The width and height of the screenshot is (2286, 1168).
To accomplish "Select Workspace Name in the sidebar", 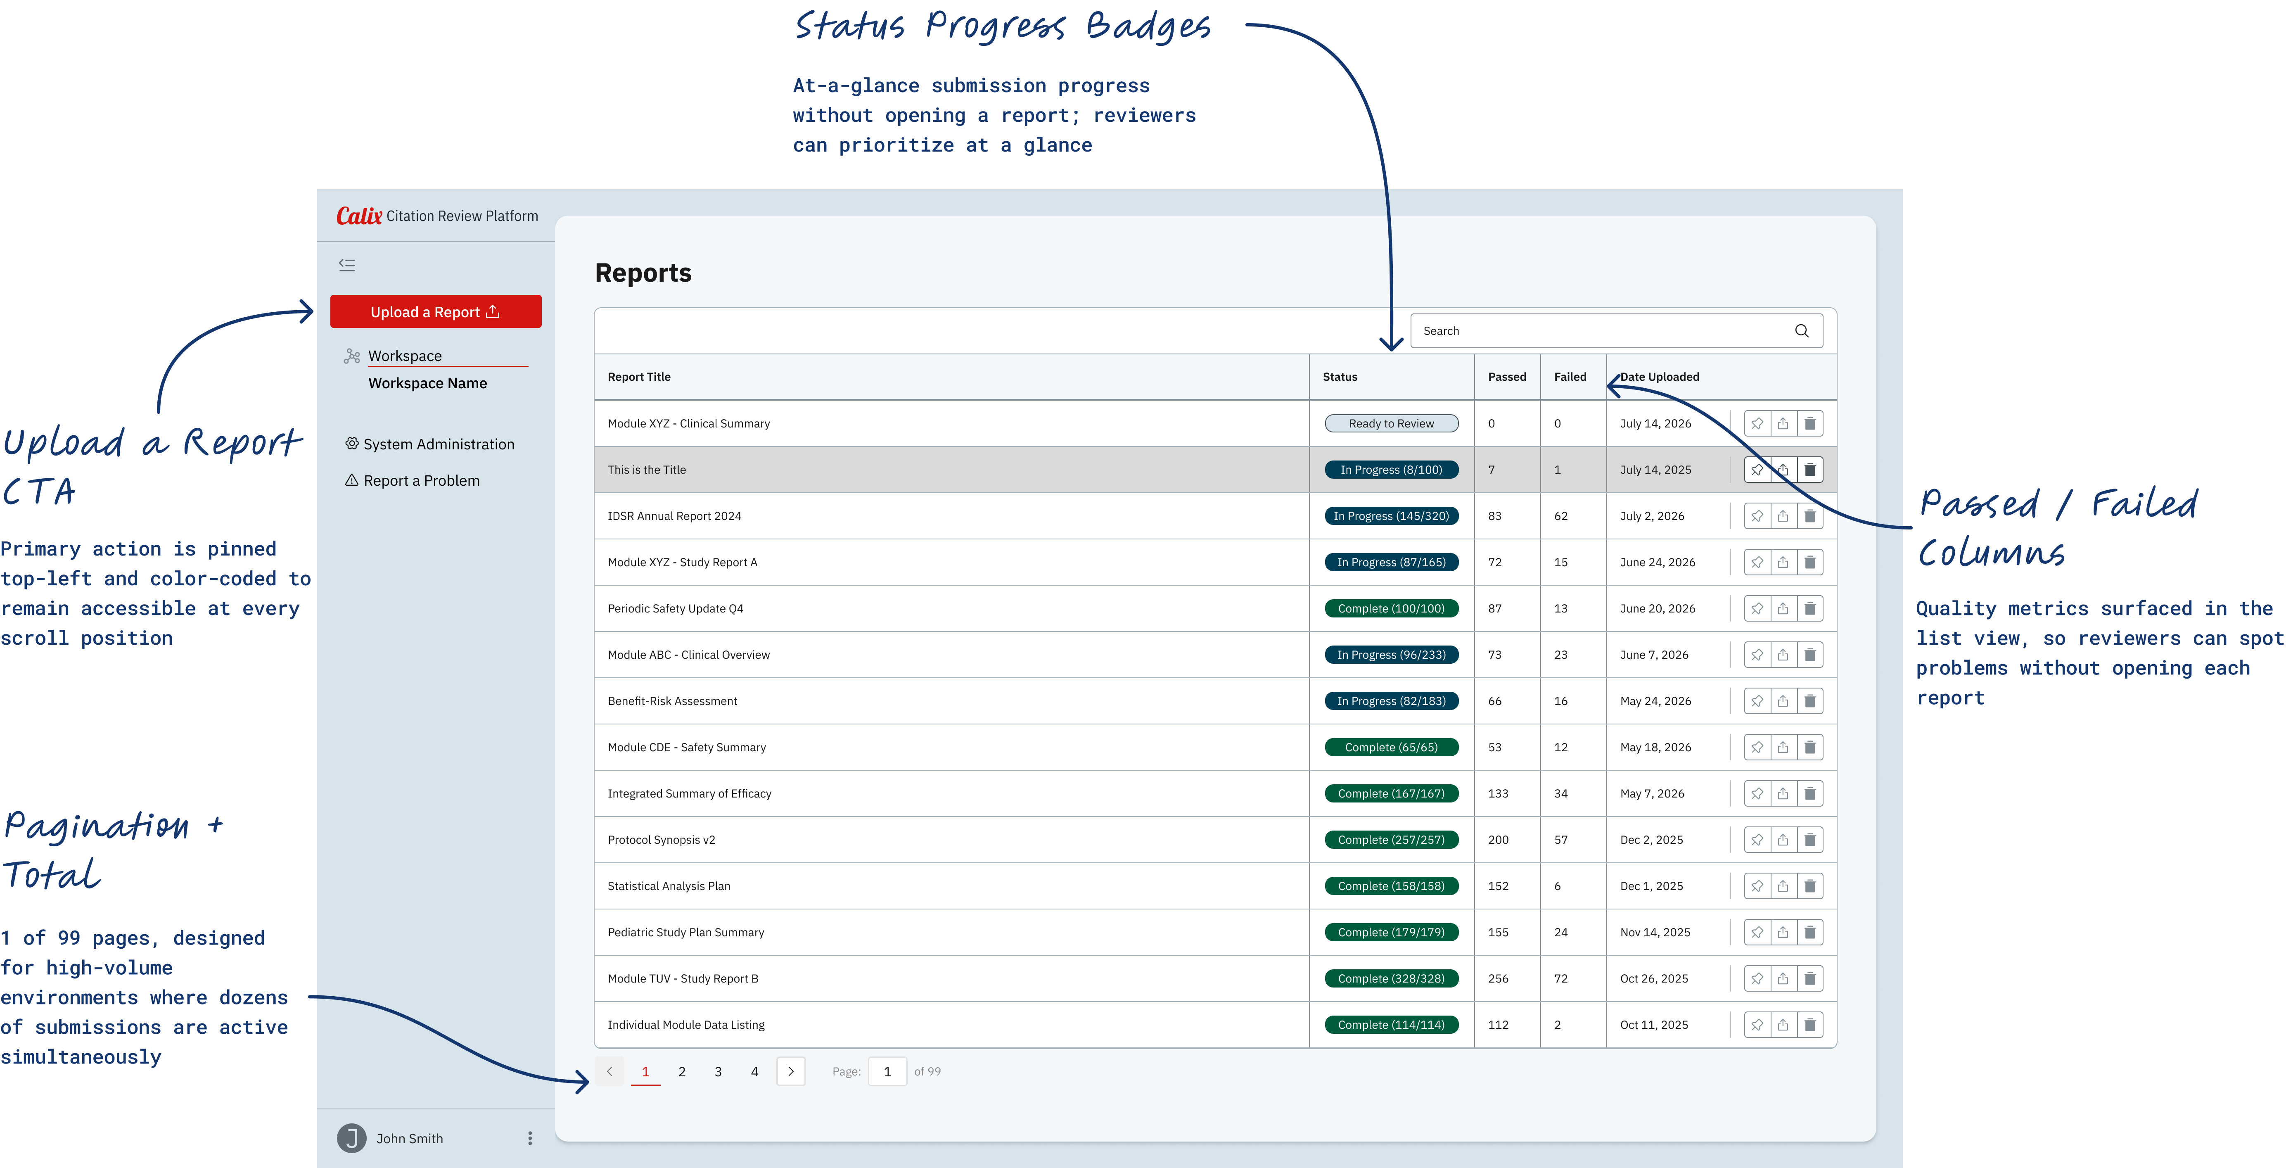I will point(428,383).
